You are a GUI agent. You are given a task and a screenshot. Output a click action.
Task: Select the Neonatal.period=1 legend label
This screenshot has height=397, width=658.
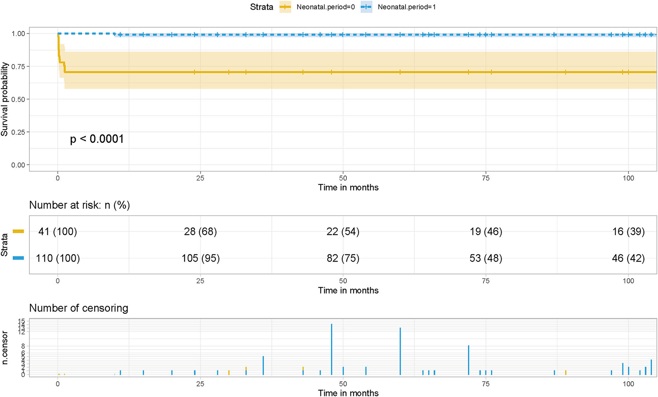click(407, 7)
